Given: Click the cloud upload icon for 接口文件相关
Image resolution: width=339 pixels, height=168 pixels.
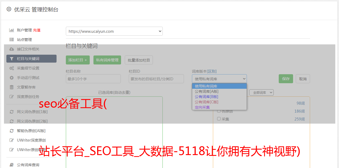Looking at the screenshot, I should [11, 49].
